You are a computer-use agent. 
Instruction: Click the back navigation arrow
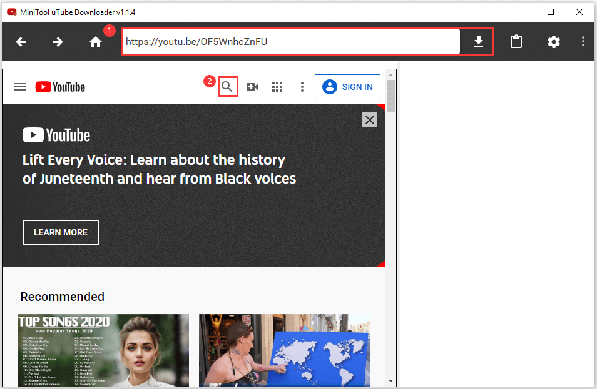21,42
